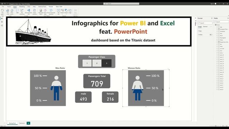Open the Shapes insert menu

pyautogui.click(x=66, y=11)
